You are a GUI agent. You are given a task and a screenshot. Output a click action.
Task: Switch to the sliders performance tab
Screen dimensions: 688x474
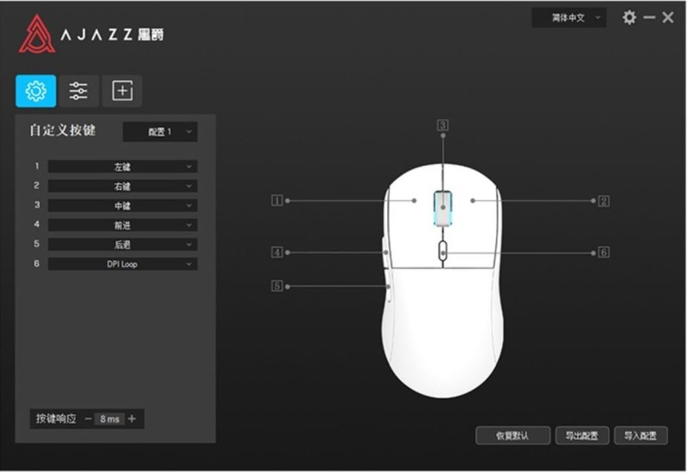(x=78, y=91)
